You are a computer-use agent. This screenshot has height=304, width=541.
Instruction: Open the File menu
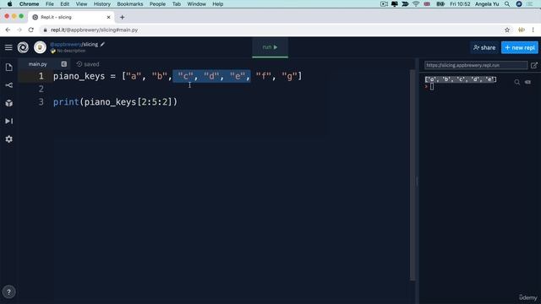coord(50,4)
